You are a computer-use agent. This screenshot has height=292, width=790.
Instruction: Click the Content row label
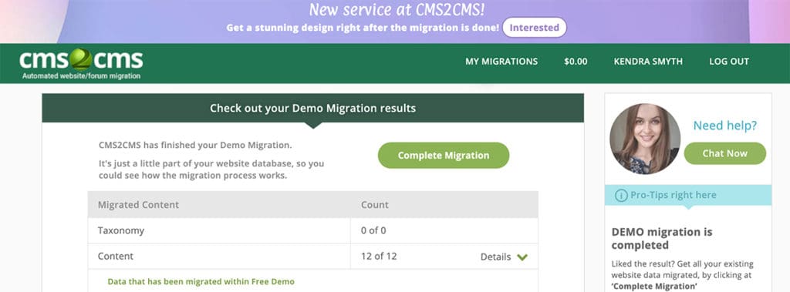116,256
